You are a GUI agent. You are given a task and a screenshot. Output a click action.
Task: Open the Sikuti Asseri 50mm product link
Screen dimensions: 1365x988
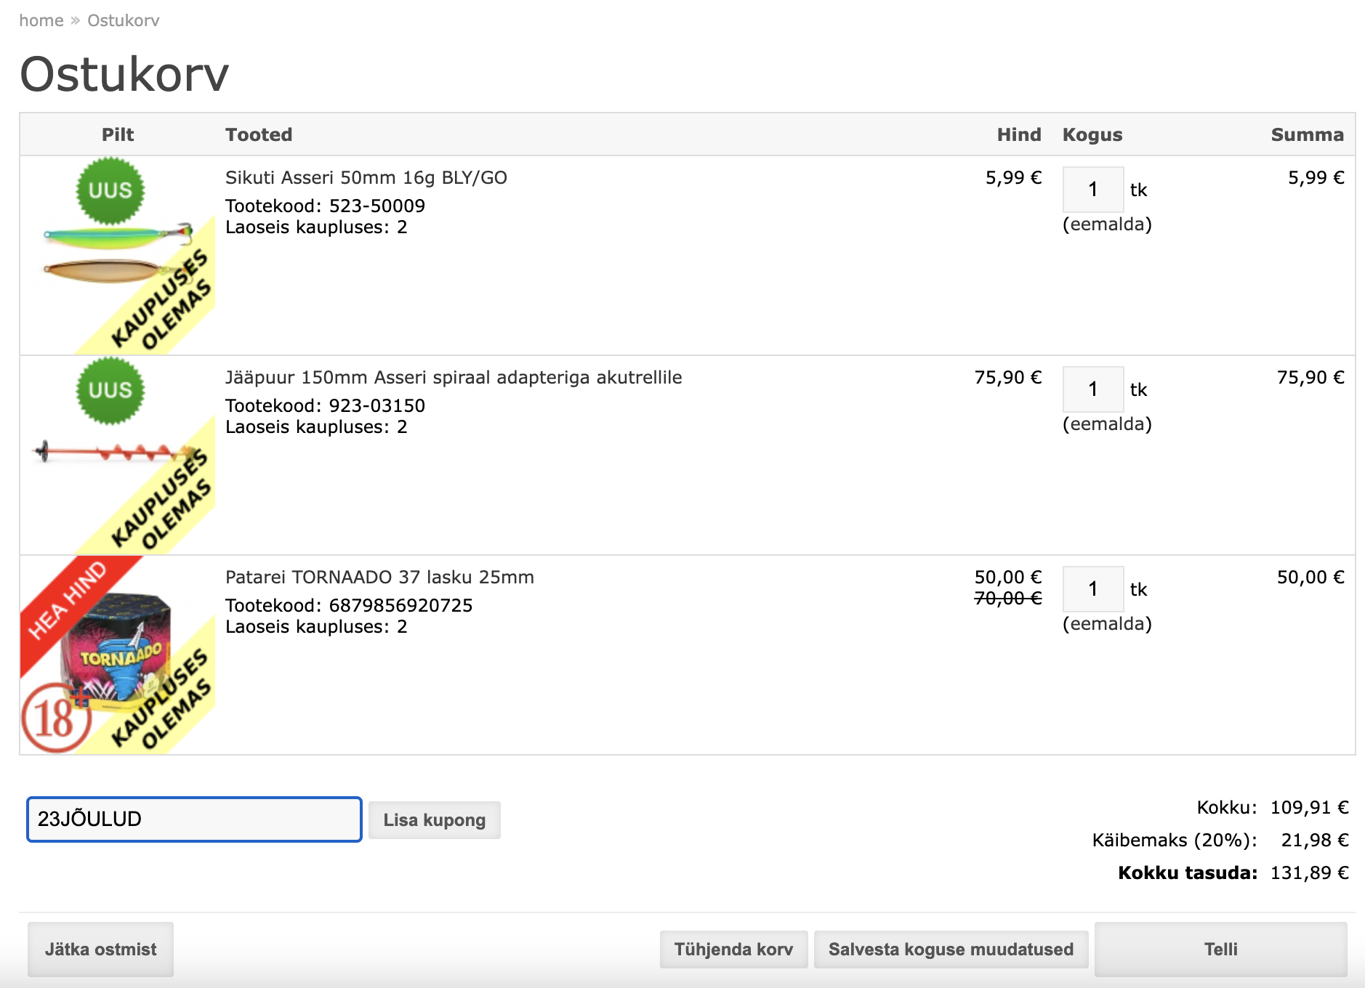click(x=366, y=178)
